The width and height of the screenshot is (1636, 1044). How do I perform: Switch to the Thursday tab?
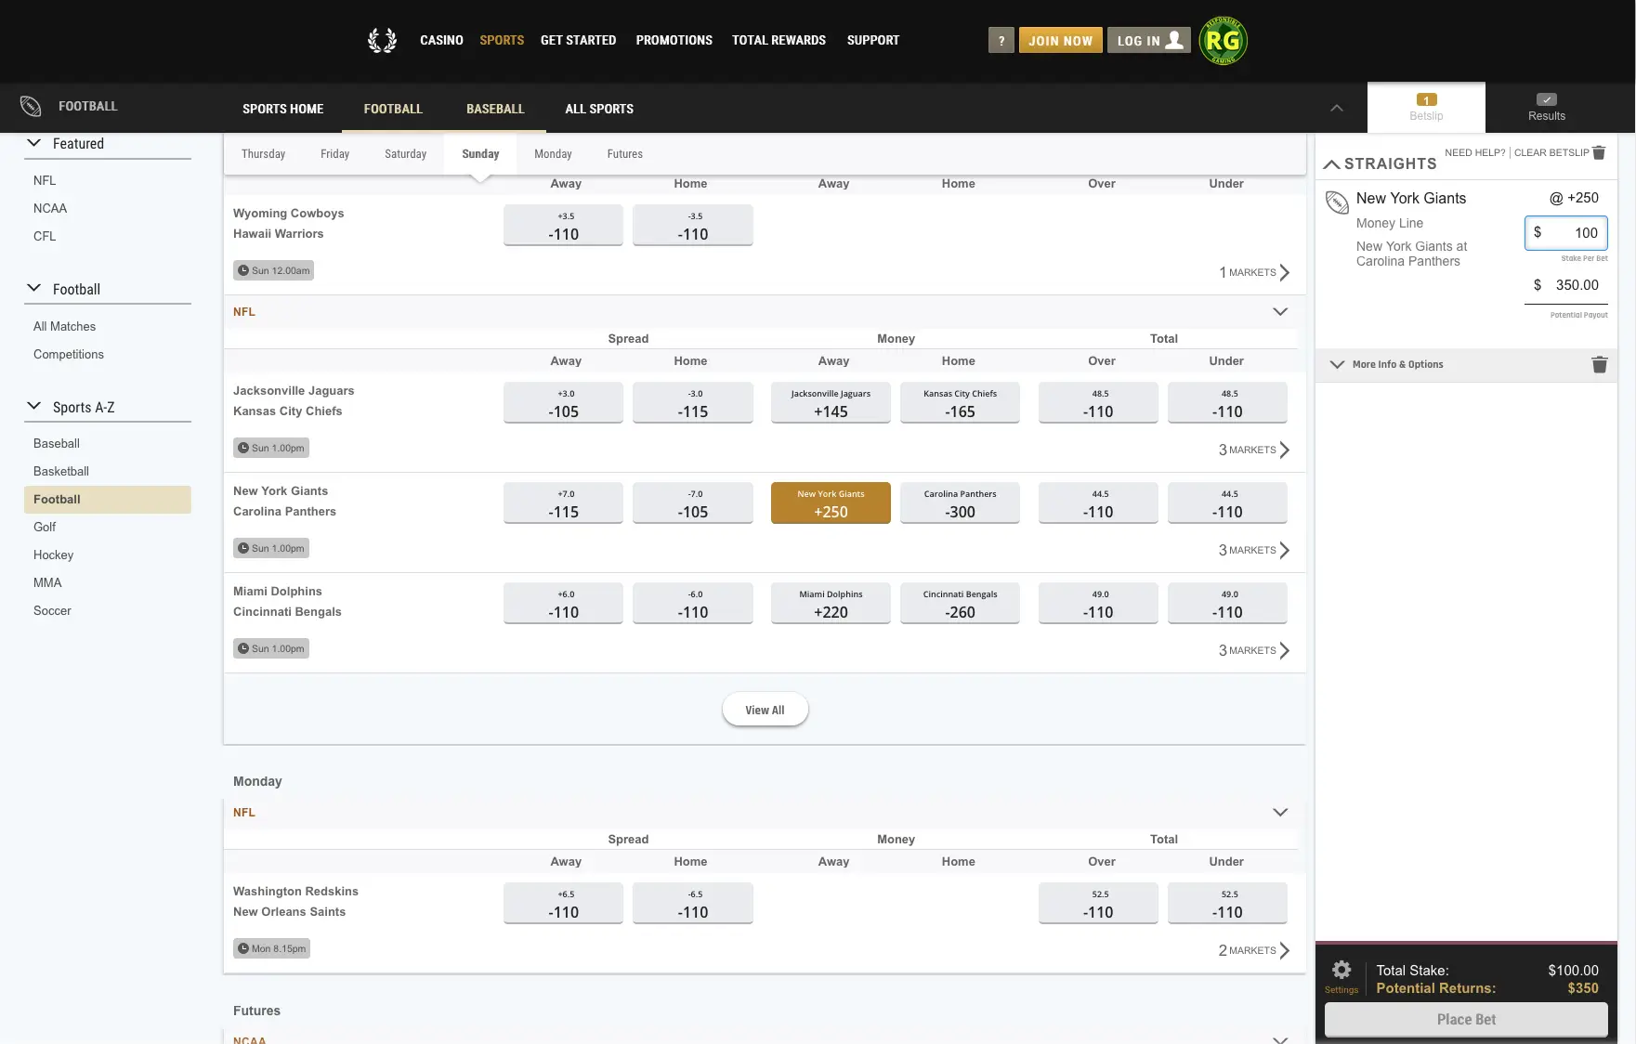263,154
